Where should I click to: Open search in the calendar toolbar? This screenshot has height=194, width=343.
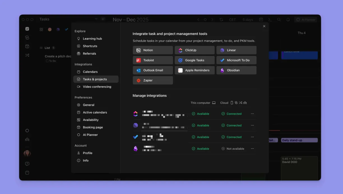pos(279,20)
